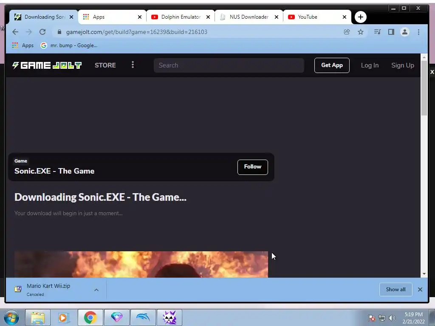Close the YouTube tab
This screenshot has width=435, height=326.
pyautogui.click(x=345, y=17)
